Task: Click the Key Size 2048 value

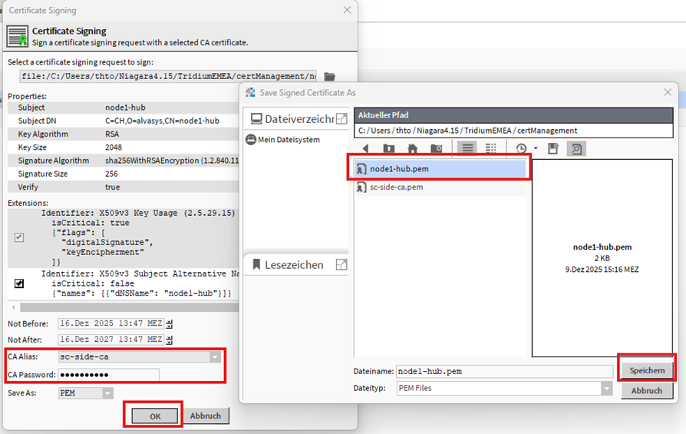Action: [x=114, y=147]
